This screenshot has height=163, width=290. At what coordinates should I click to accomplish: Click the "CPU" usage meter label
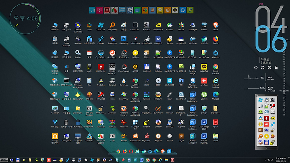coord(270,77)
